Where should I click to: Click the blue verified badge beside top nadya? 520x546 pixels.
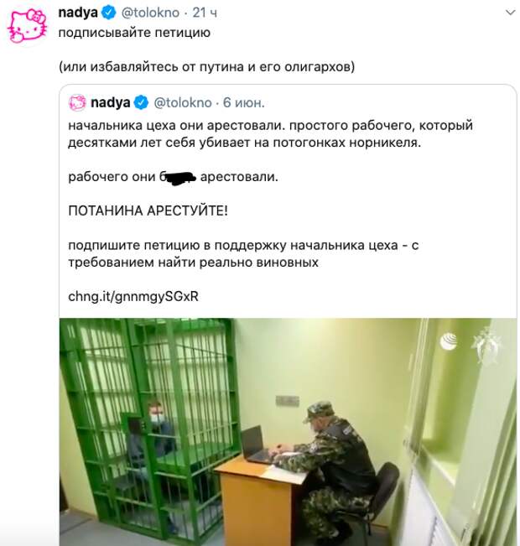point(108,13)
